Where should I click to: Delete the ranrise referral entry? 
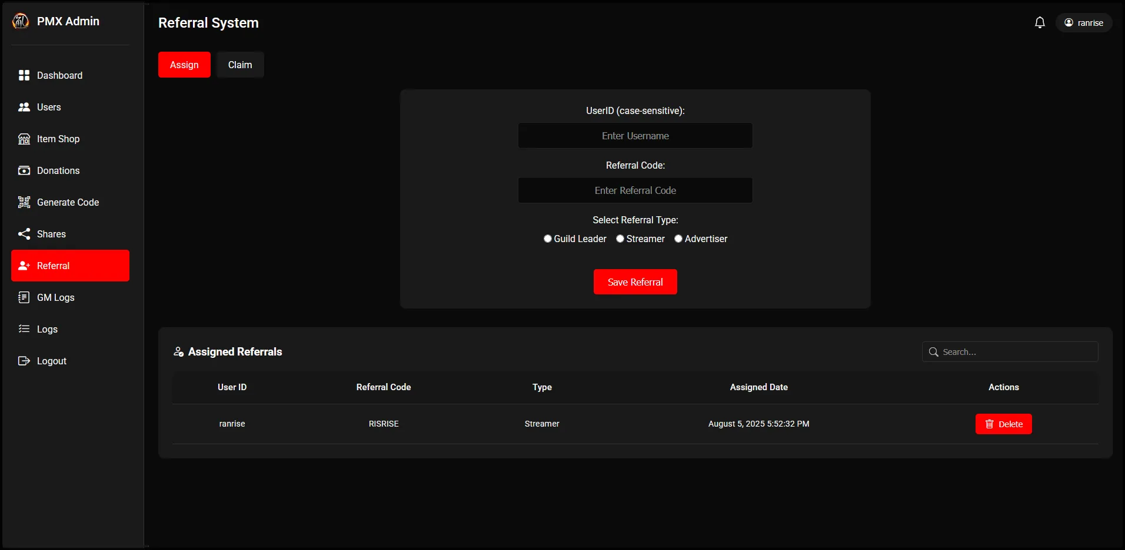coord(1003,424)
